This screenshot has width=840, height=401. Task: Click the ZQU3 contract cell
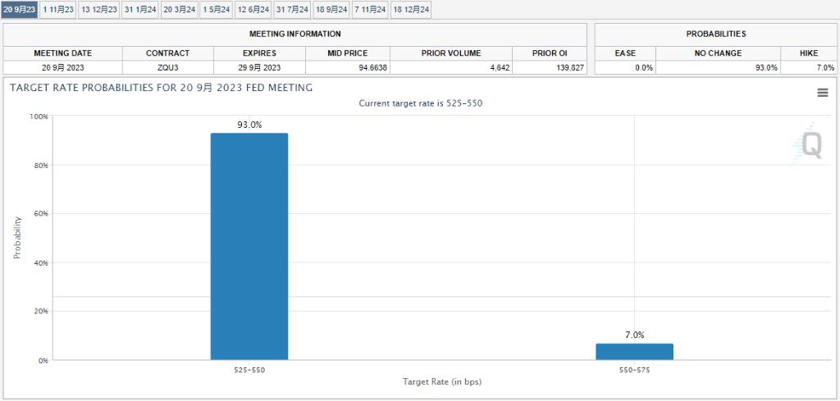pyautogui.click(x=167, y=68)
